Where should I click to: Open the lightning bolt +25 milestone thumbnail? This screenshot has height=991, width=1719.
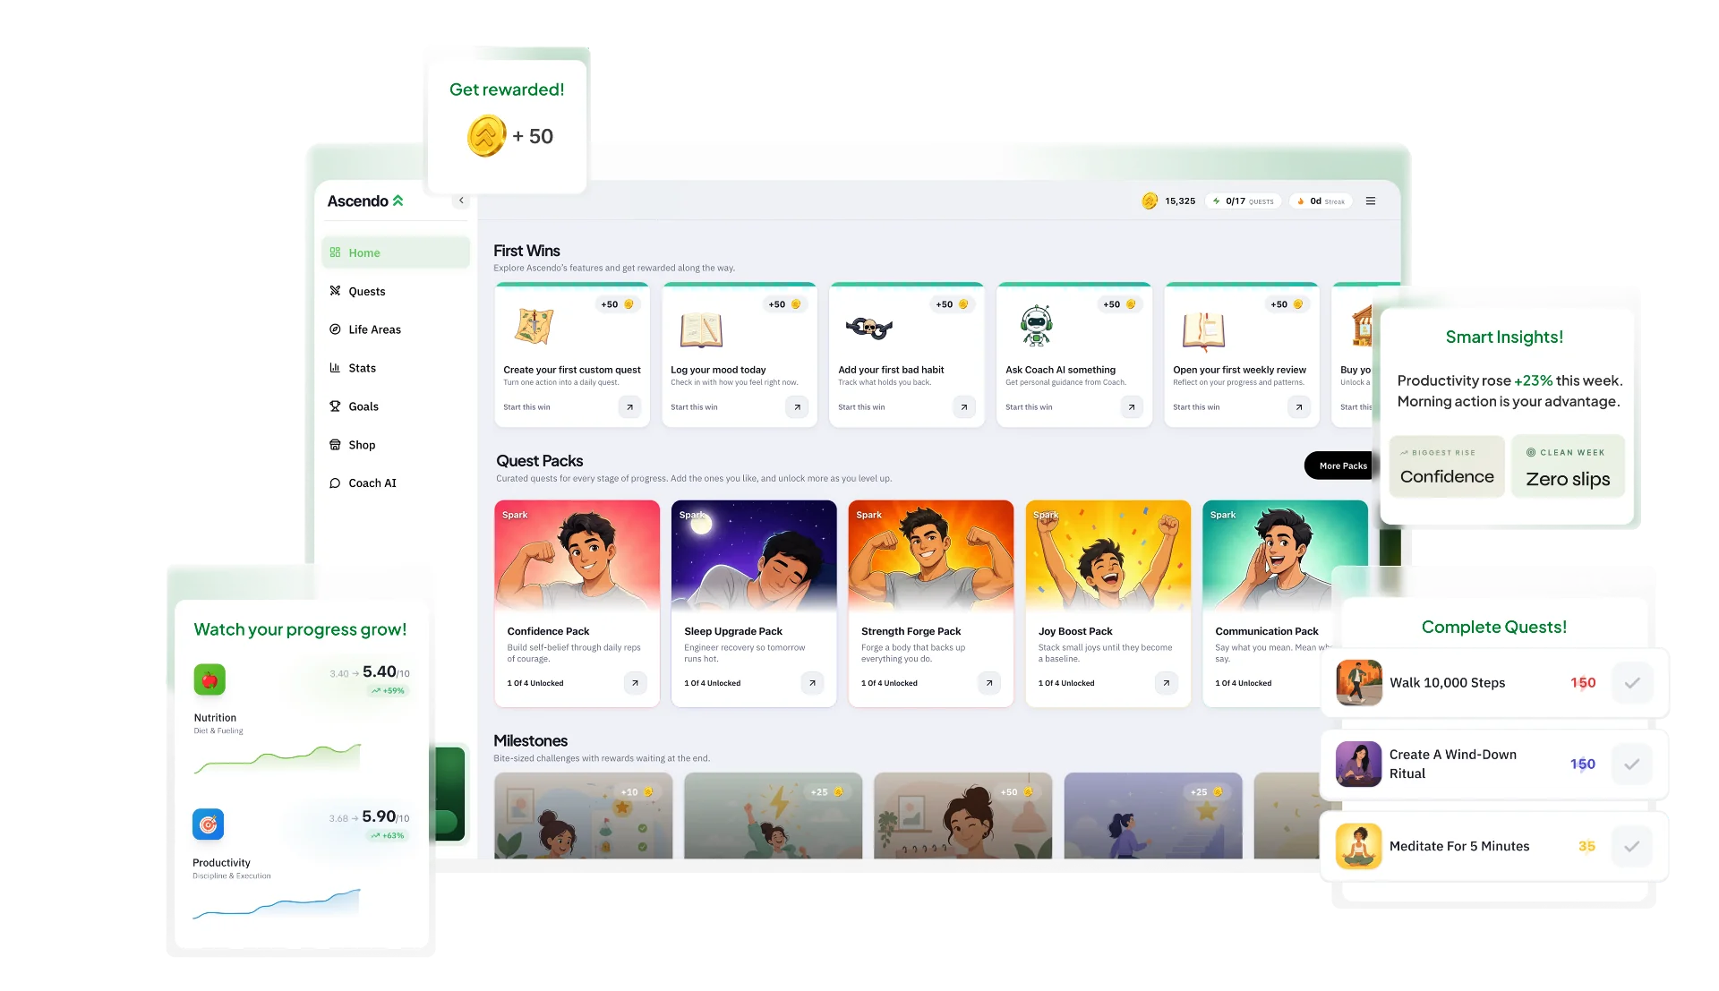pos(773,816)
